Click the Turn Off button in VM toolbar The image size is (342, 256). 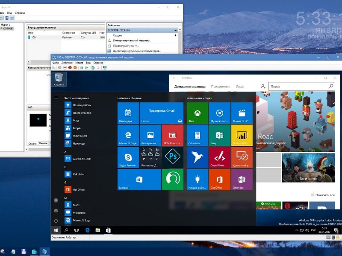click(x=65, y=68)
